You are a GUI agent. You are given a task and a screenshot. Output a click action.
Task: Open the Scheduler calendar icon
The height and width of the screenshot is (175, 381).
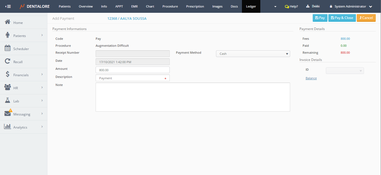(8, 48)
